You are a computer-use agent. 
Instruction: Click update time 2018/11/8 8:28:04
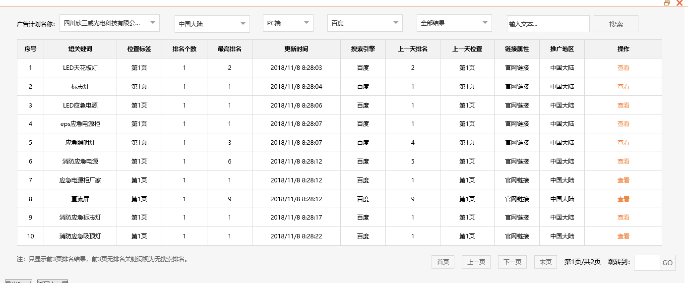coord(296,86)
